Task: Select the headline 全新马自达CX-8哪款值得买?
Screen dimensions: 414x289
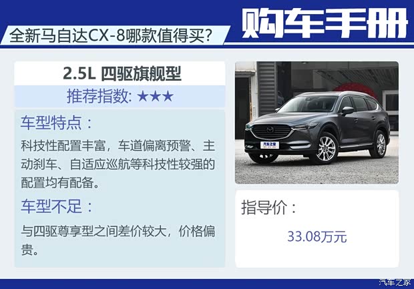Action: click(x=111, y=35)
